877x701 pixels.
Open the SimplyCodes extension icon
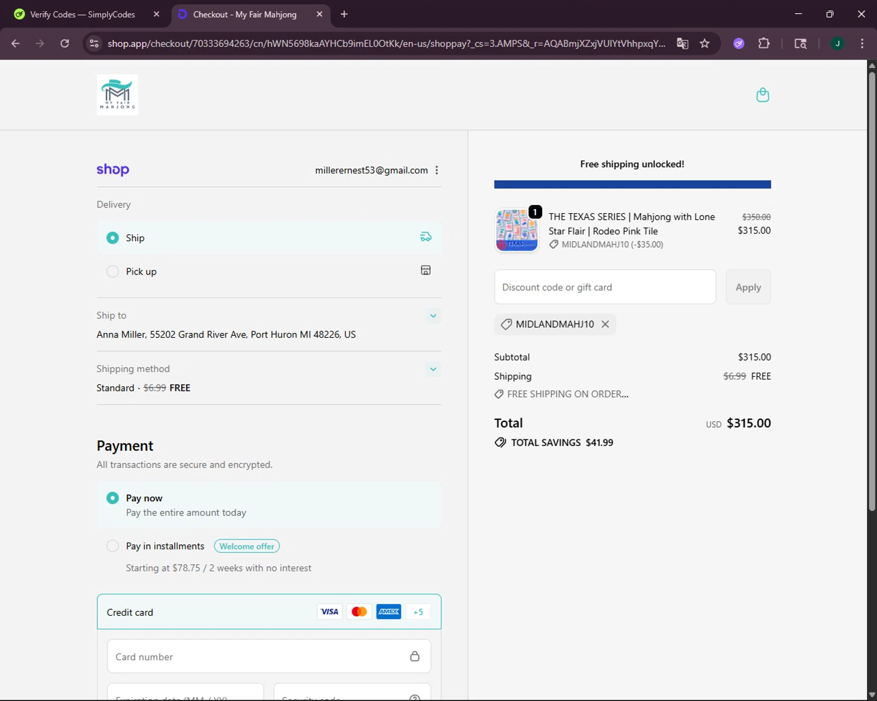tap(739, 43)
